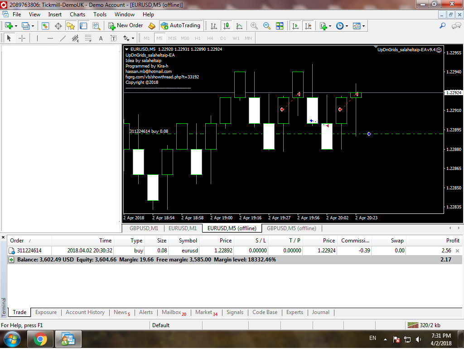Open the New Chart dropdown arrow

(16, 26)
